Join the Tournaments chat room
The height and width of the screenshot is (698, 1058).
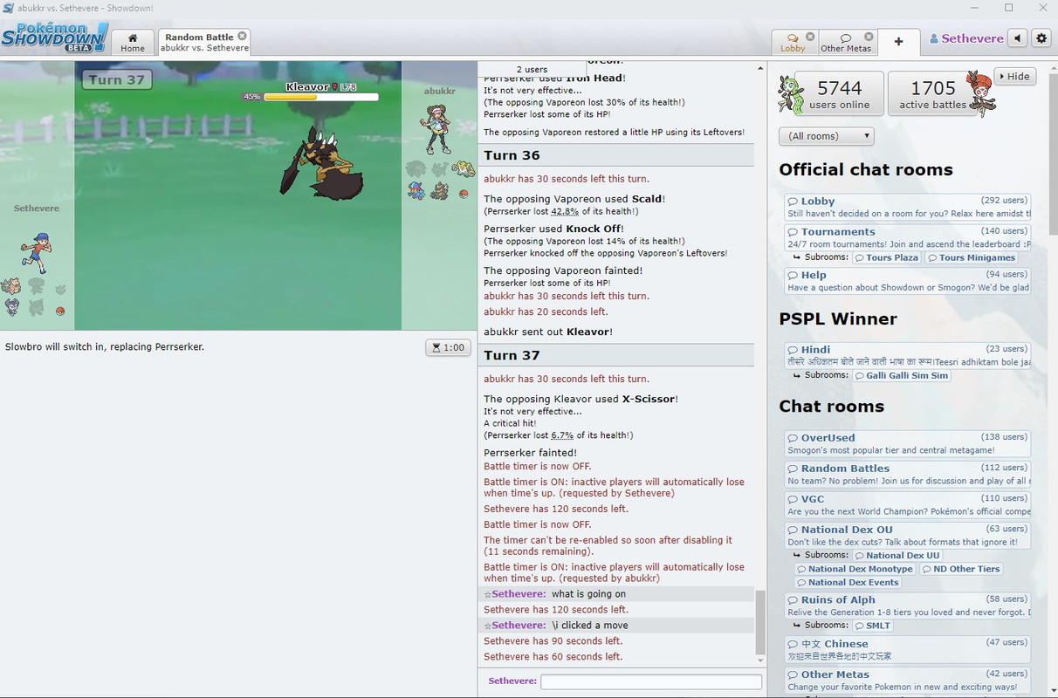[x=907, y=237]
